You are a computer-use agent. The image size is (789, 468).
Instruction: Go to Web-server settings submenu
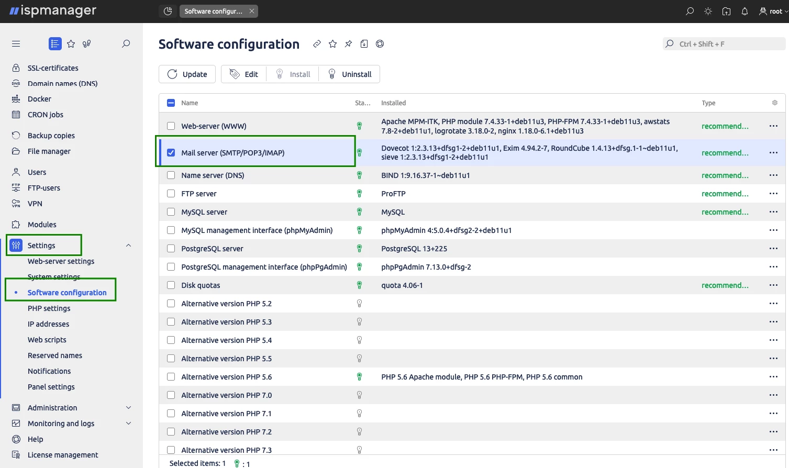point(61,261)
